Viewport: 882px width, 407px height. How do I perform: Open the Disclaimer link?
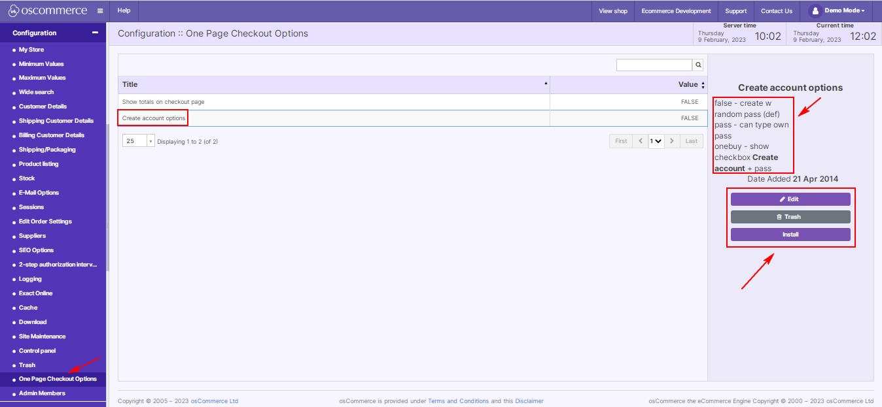[529, 401]
